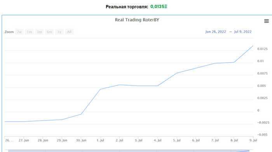272x152 pixels.
Task: Select the All zoom range
Action: point(69,32)
